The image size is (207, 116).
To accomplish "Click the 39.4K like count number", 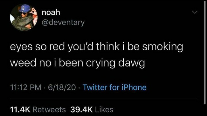I will tap(81, 110).
